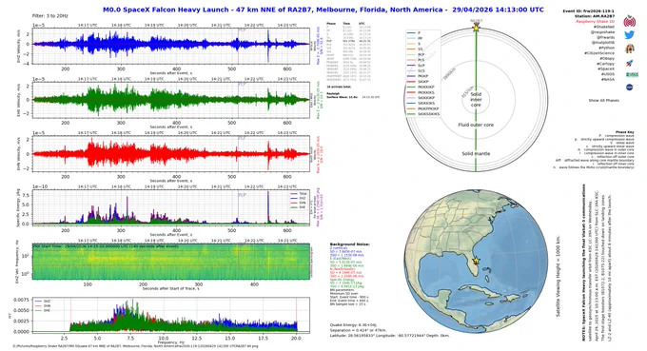
Task: Click the saved file path at bottom
Action: (x=135, y=346)
